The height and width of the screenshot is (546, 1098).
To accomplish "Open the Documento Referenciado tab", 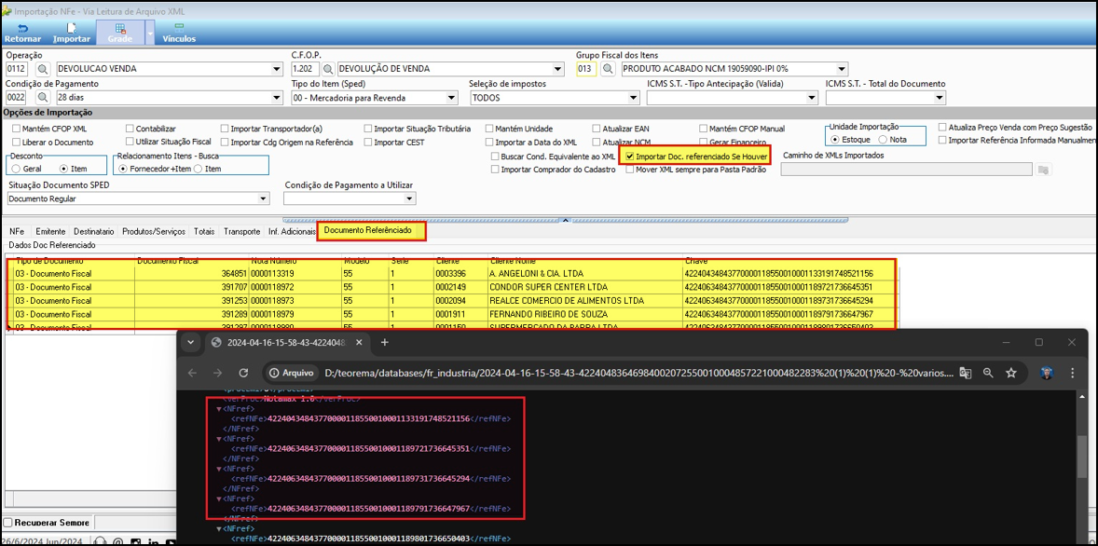I will click(371, 230).
